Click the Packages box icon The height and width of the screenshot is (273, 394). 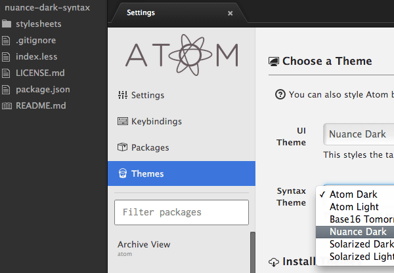[123, 147]
